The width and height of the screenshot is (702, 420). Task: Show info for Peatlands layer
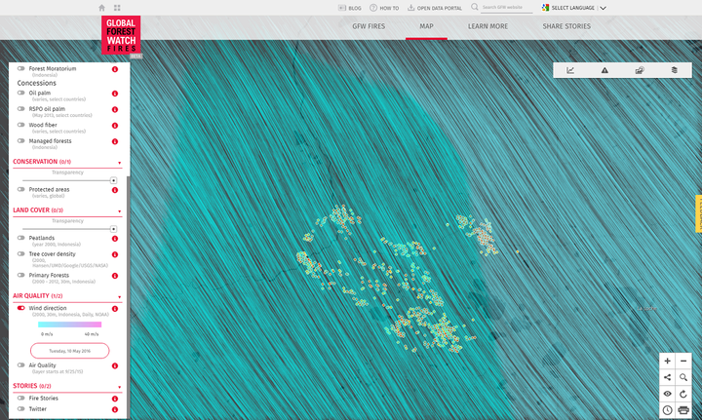click(115, 239)
